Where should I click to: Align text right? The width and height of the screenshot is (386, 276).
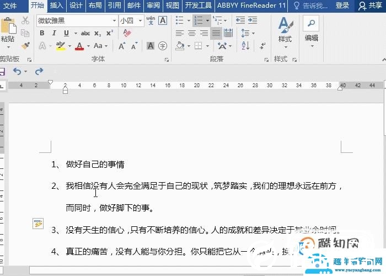[204, 33]
